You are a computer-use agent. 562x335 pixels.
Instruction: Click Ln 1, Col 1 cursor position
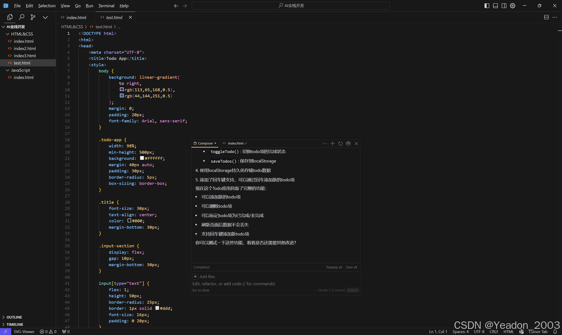coord(438,331)
